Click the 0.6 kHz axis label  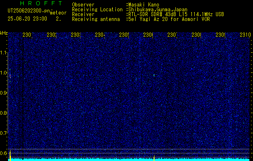(4, 153)
